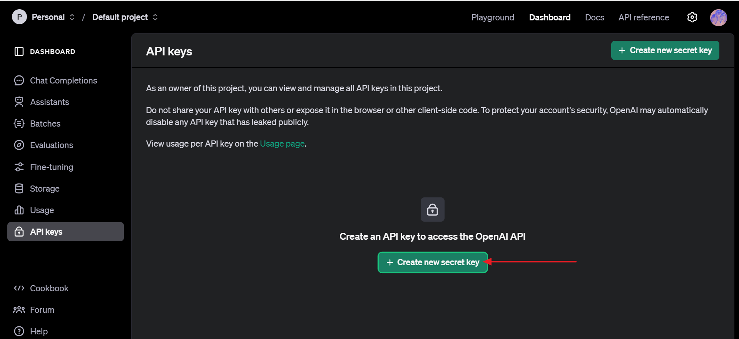Click the DASHBOARD sidebar heading text
The width and height of the screenshot is (739, 339).
tap(53, 52)
